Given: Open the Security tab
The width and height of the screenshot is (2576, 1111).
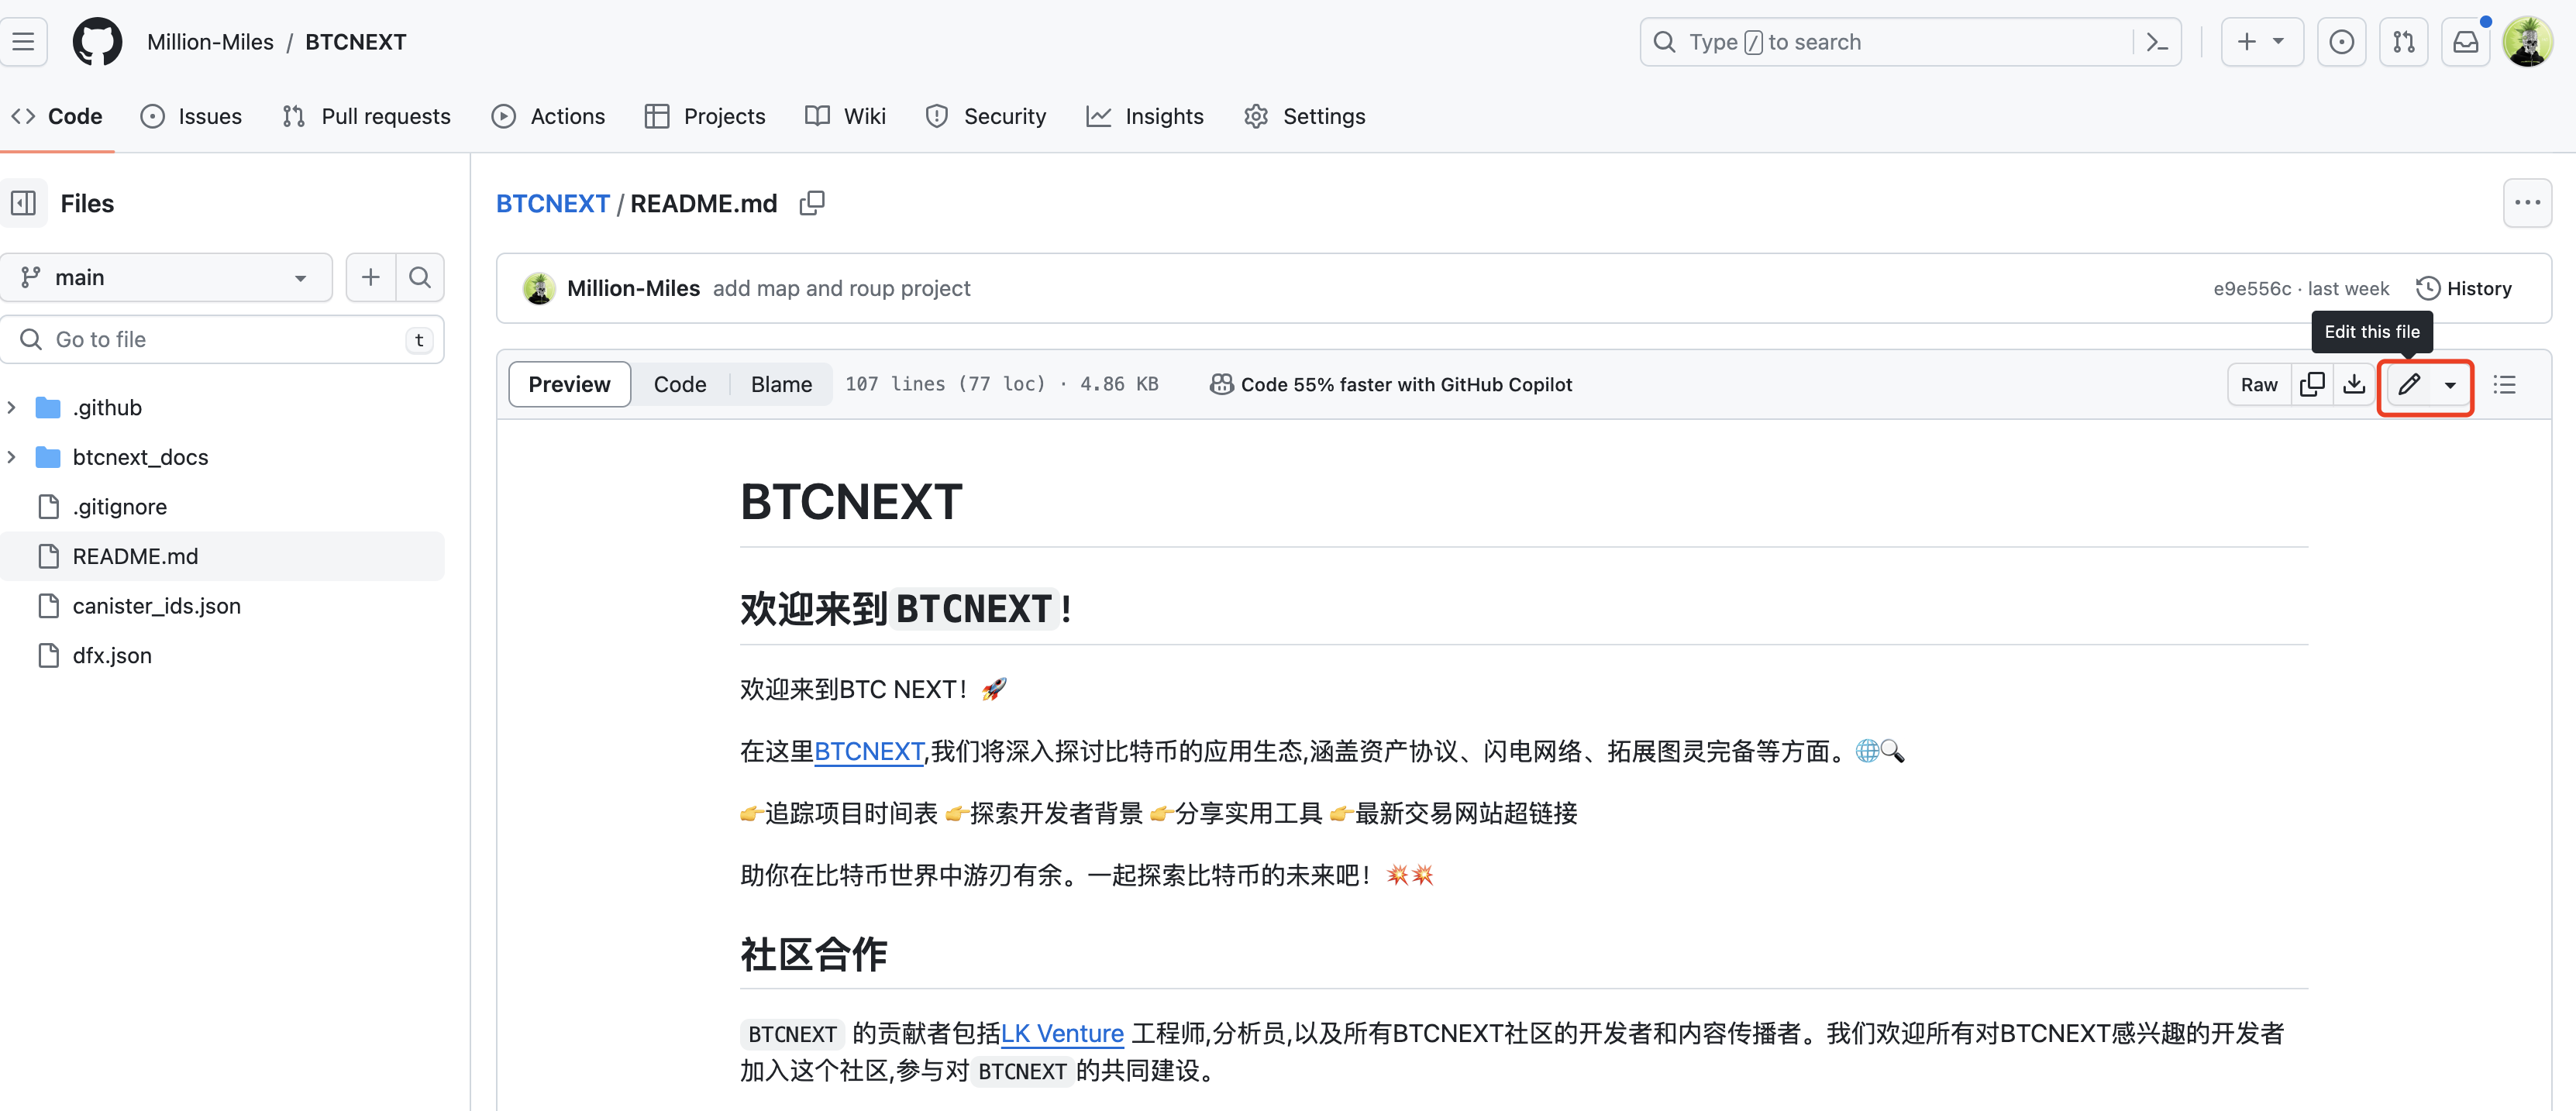Looking at the screenshot, I should click(985, 116).
